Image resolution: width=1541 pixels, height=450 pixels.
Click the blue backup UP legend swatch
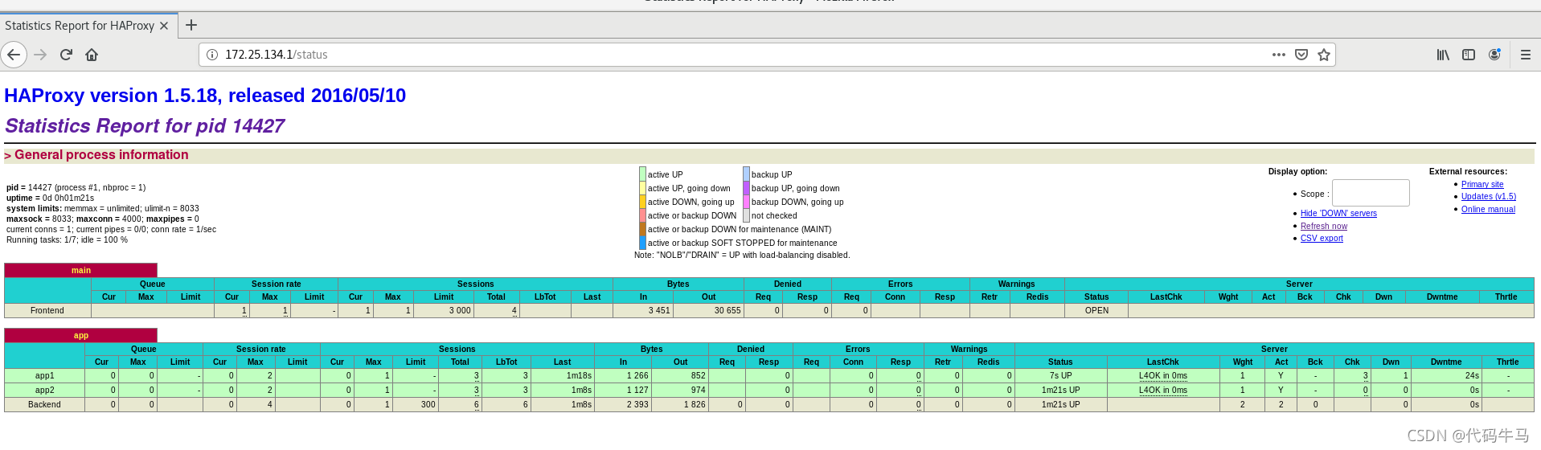tap(746, 174)
